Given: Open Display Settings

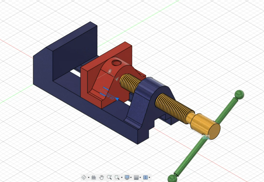Looking at the screenshot, I should (127, 177).
